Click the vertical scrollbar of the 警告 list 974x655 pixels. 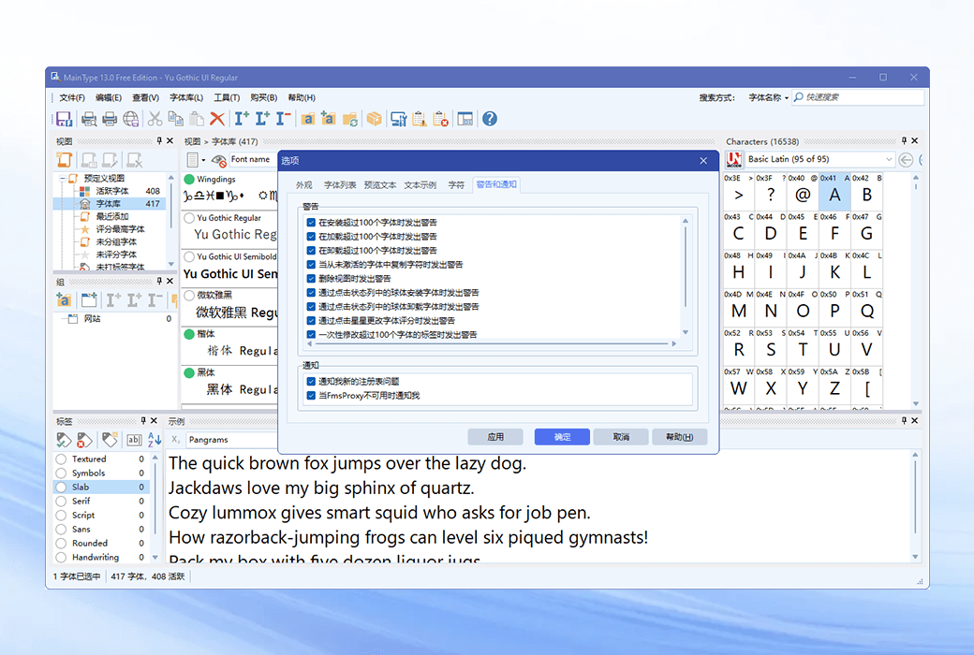(x=686, y=278)
